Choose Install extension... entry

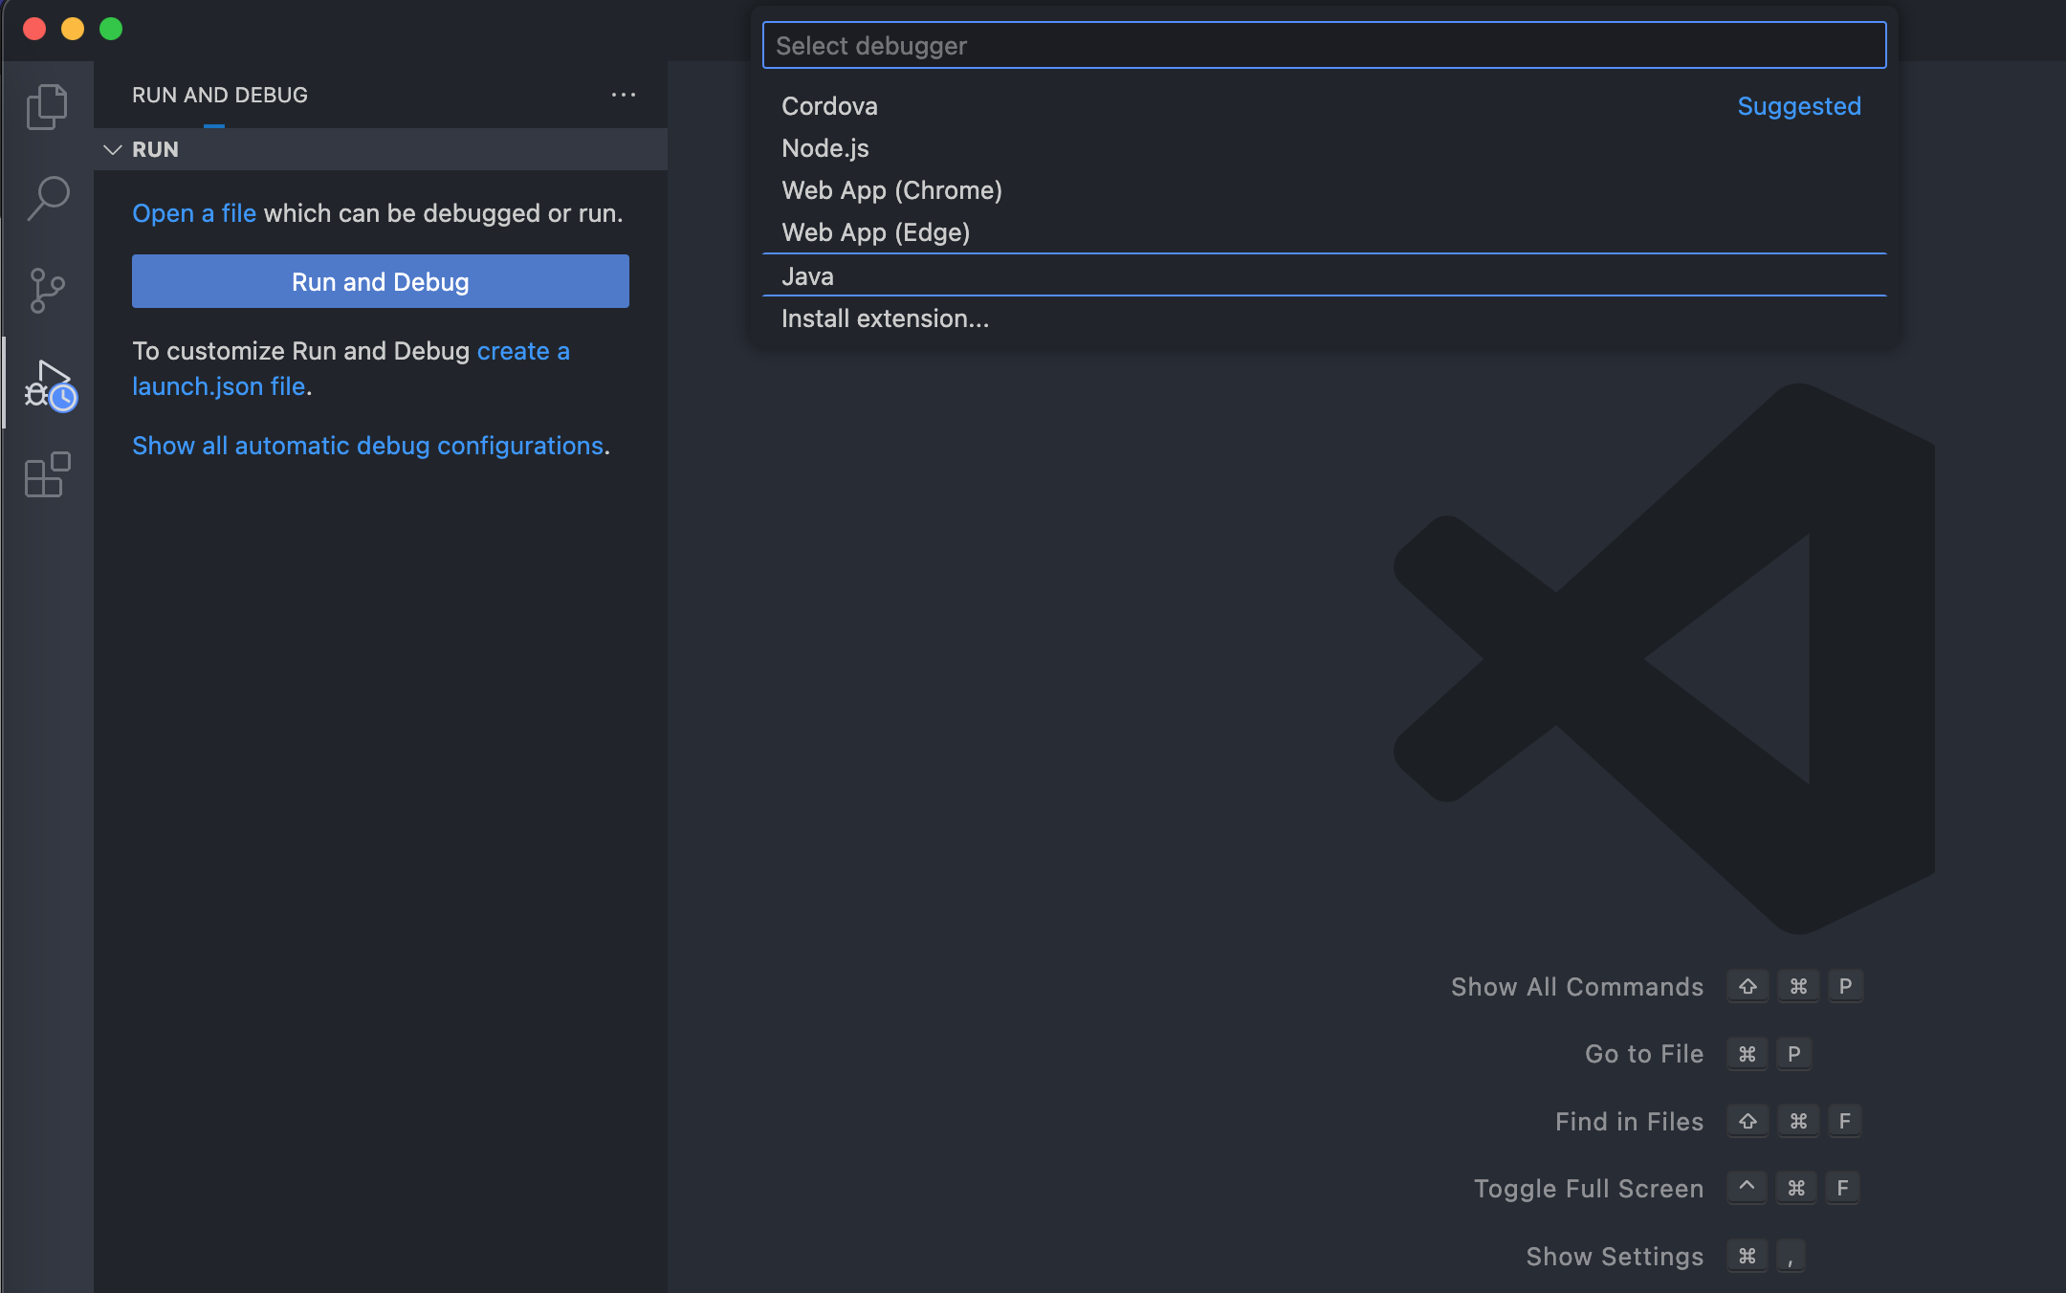tap(1324, 318)
